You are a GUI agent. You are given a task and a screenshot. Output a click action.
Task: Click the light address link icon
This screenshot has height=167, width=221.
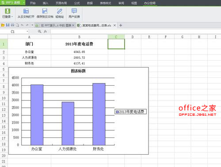coord(60,11)
